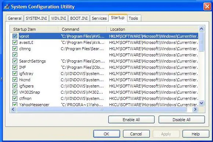
Task: Sort by the Command column header
Action: [83, 29]
